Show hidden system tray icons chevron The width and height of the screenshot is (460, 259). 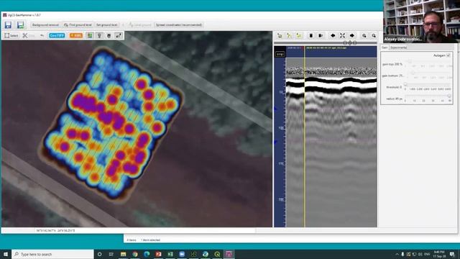coord(397,254)
